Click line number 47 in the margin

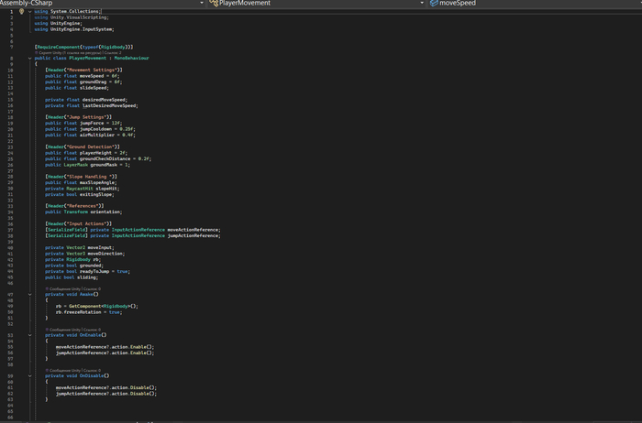pyautogui.click(x=10, y=294)
